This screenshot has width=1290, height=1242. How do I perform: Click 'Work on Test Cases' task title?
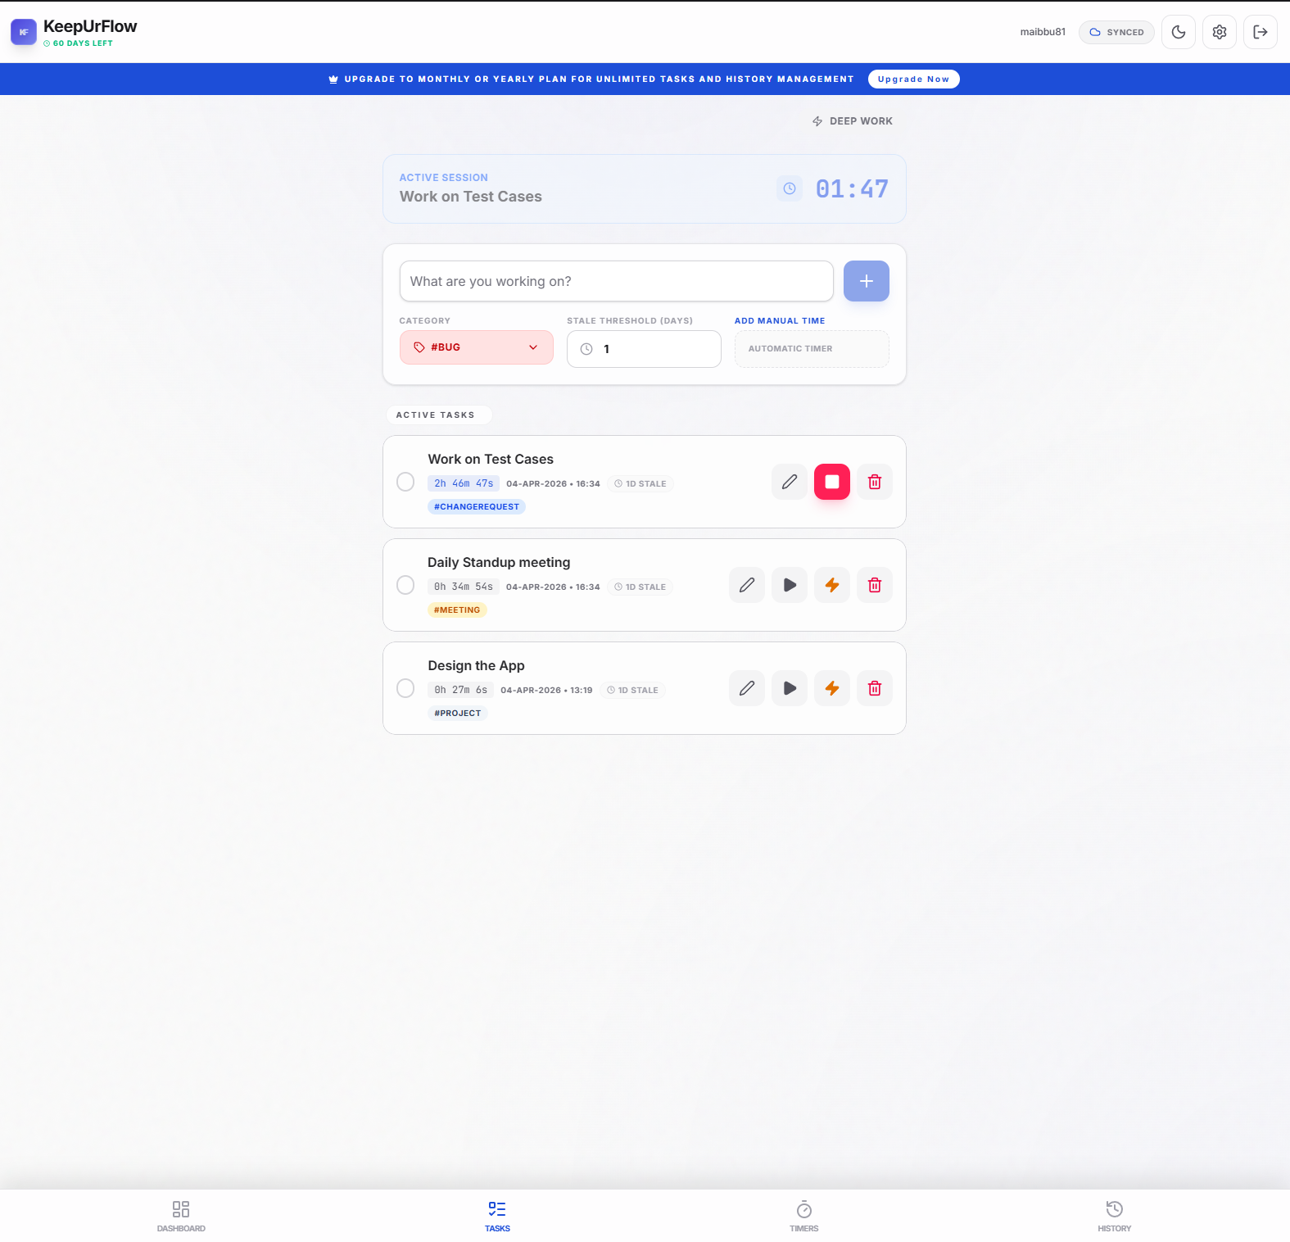[491, 460]
